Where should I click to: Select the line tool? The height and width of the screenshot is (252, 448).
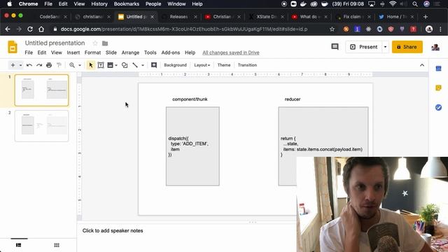[135, 65]
